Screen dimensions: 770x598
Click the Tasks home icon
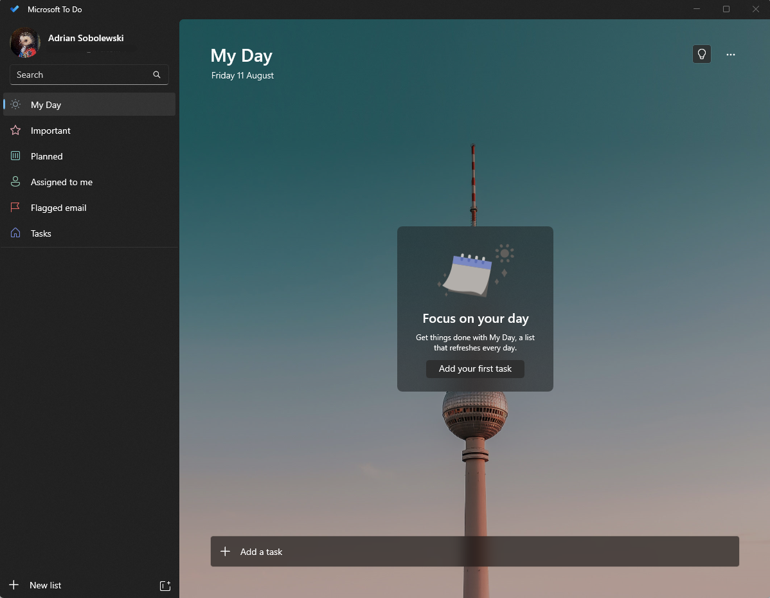pyautogui.click(x=15, y=233)
